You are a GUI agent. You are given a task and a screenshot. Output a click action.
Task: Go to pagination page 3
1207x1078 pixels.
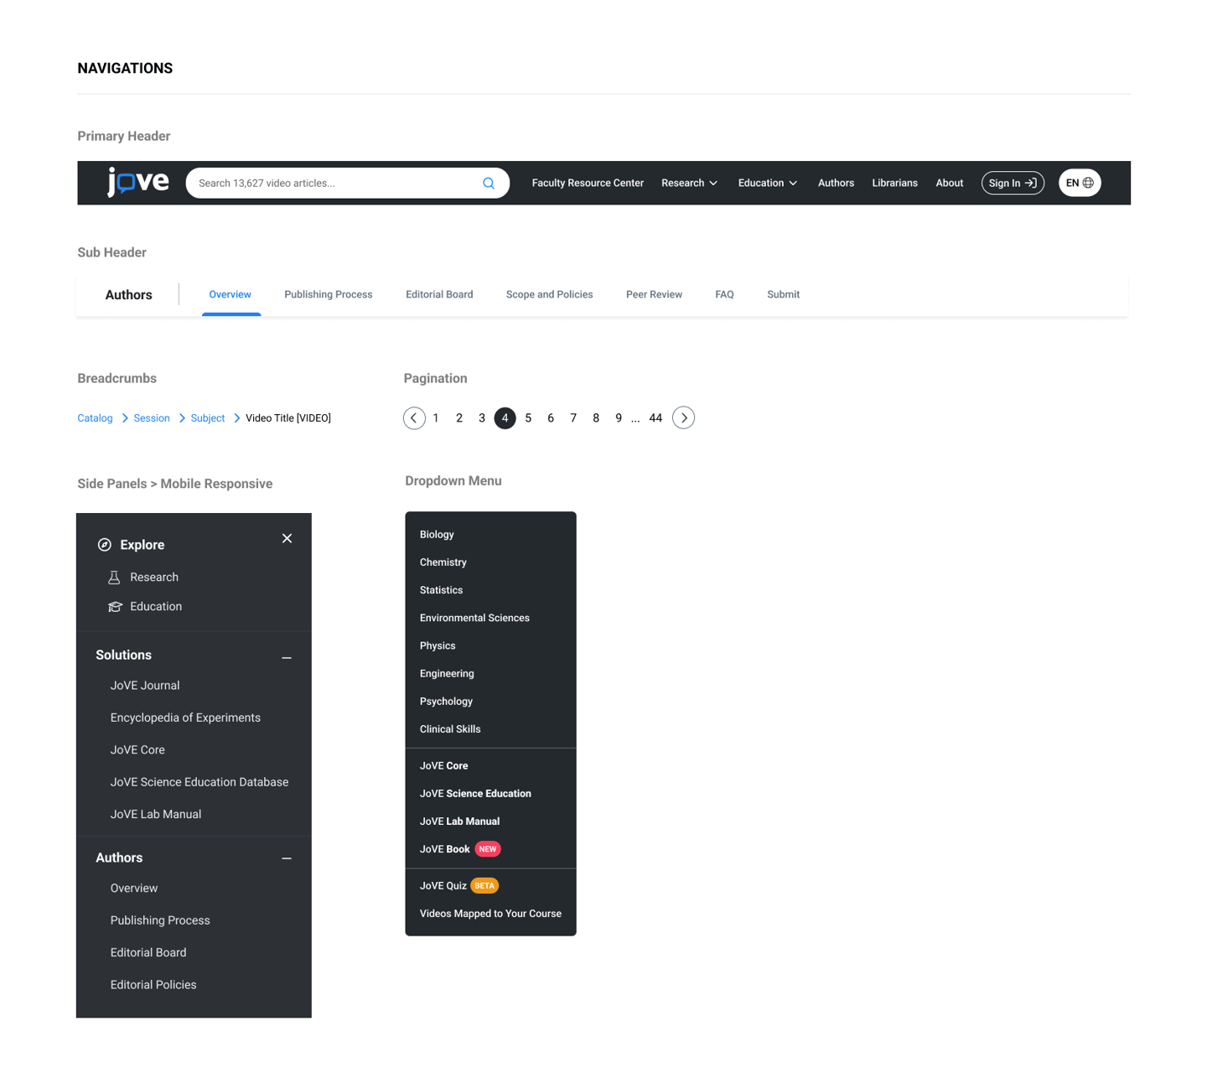tap(482, 418)
